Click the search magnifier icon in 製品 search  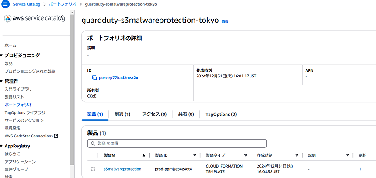[93, 143]
